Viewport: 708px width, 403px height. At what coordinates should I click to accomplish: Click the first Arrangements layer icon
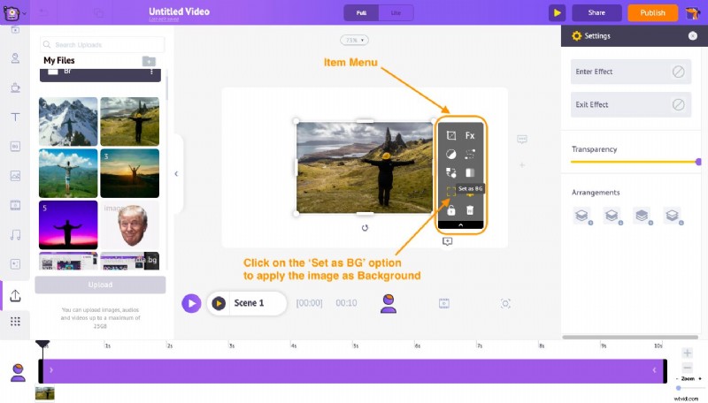click(581, 216)
